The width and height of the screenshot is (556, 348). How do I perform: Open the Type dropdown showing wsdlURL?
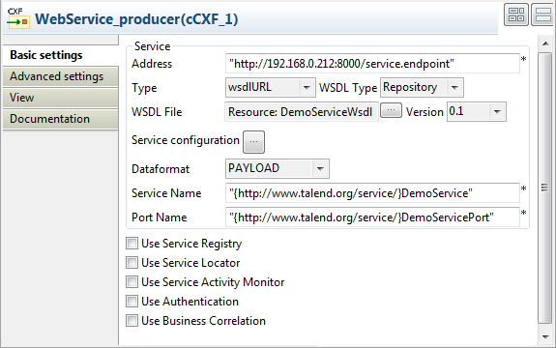270,88
